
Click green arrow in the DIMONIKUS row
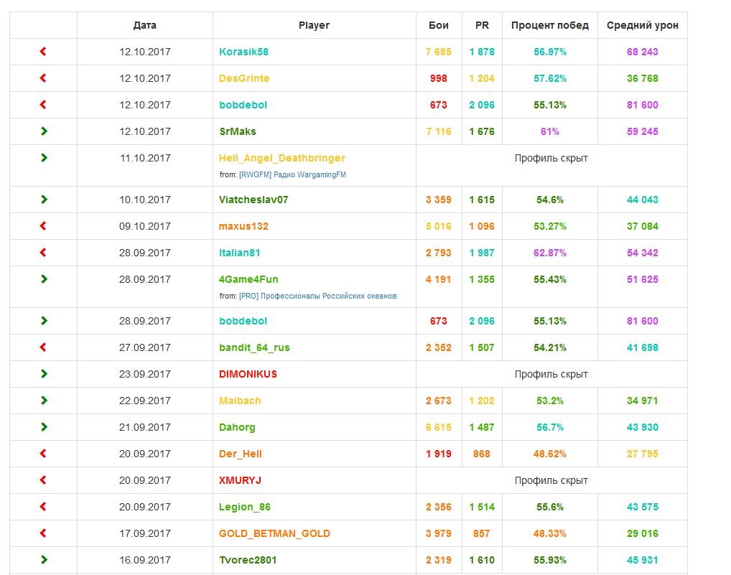point(43,374)
